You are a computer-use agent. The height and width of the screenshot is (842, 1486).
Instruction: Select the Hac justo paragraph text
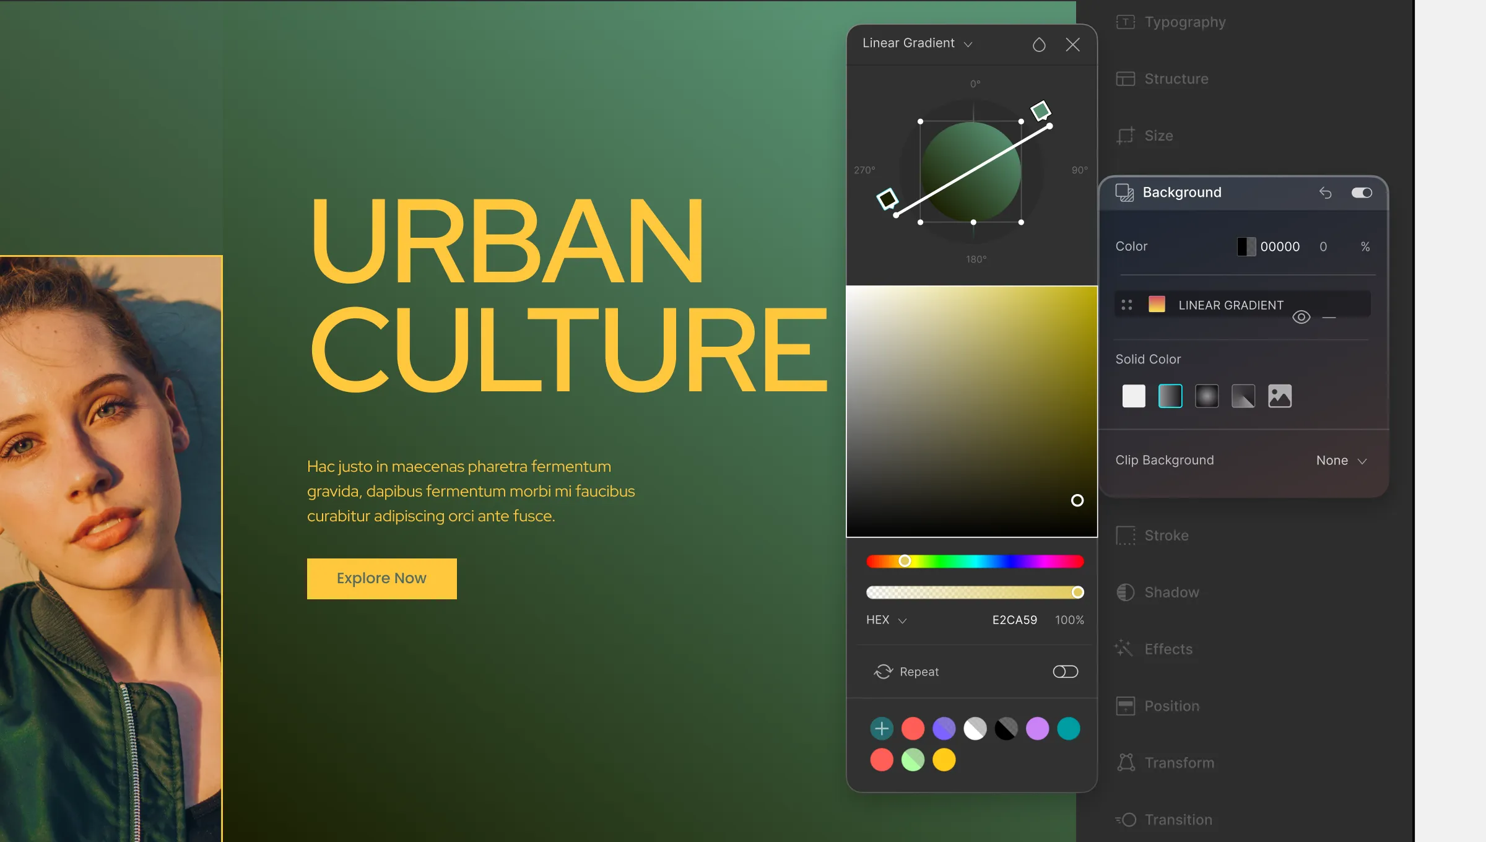[471, 491]
